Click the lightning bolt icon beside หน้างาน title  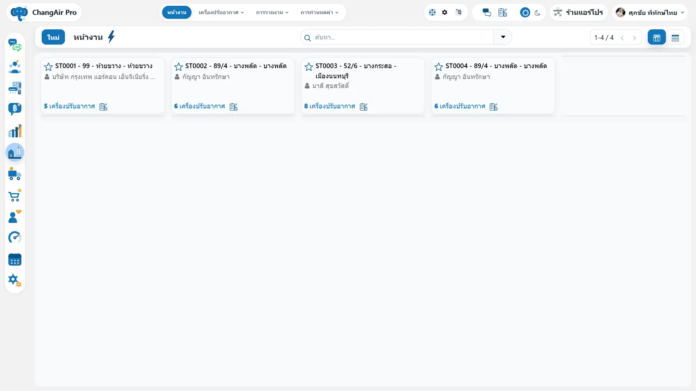click(x=111, y=37)
